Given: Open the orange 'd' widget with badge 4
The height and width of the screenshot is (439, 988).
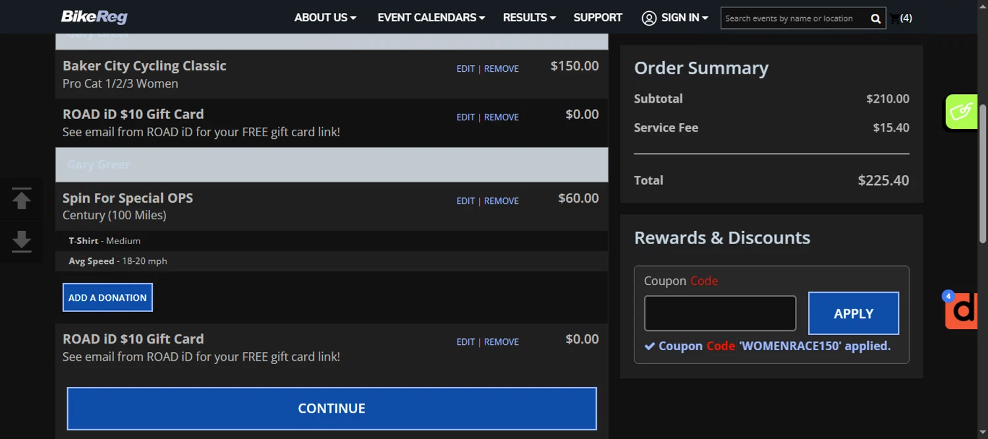Looking at the screenshot, I should click(x=961, y=310).
